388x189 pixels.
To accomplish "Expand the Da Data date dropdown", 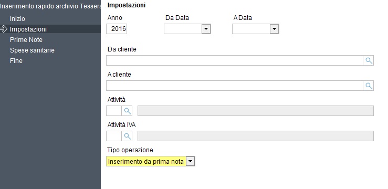I will pos(206,29).
